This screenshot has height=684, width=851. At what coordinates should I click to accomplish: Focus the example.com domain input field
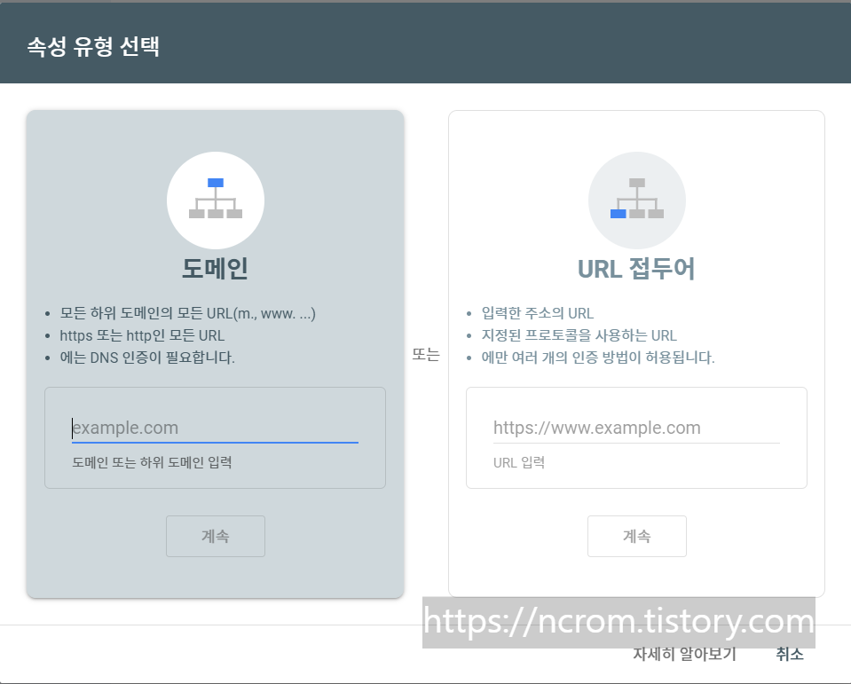tap(215, 428)
